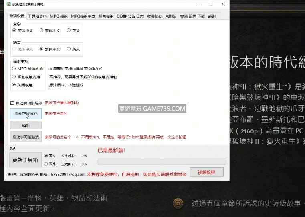Open the MPQ 模组 tab
Viewport: 305px width, 217px height.
point(59,16)
